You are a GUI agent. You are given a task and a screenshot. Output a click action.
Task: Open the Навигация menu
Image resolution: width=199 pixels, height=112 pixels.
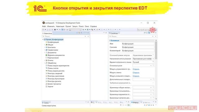60,26
